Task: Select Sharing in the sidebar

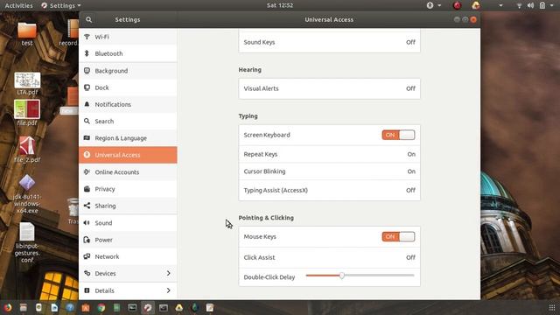Action: coord(128,206)
